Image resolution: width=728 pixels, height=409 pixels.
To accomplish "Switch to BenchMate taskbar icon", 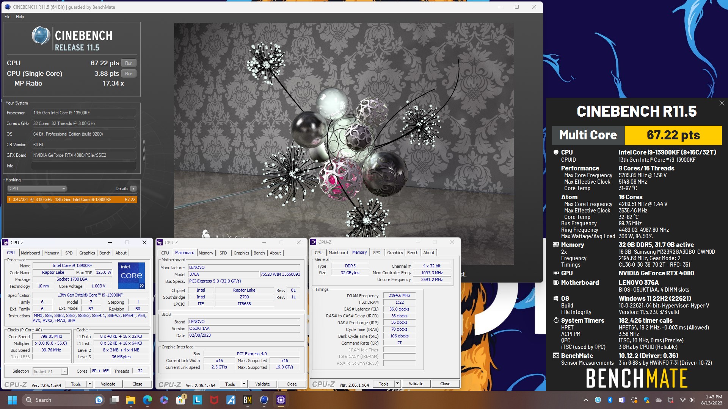I will pyautogui.click(x=248, y=400).
